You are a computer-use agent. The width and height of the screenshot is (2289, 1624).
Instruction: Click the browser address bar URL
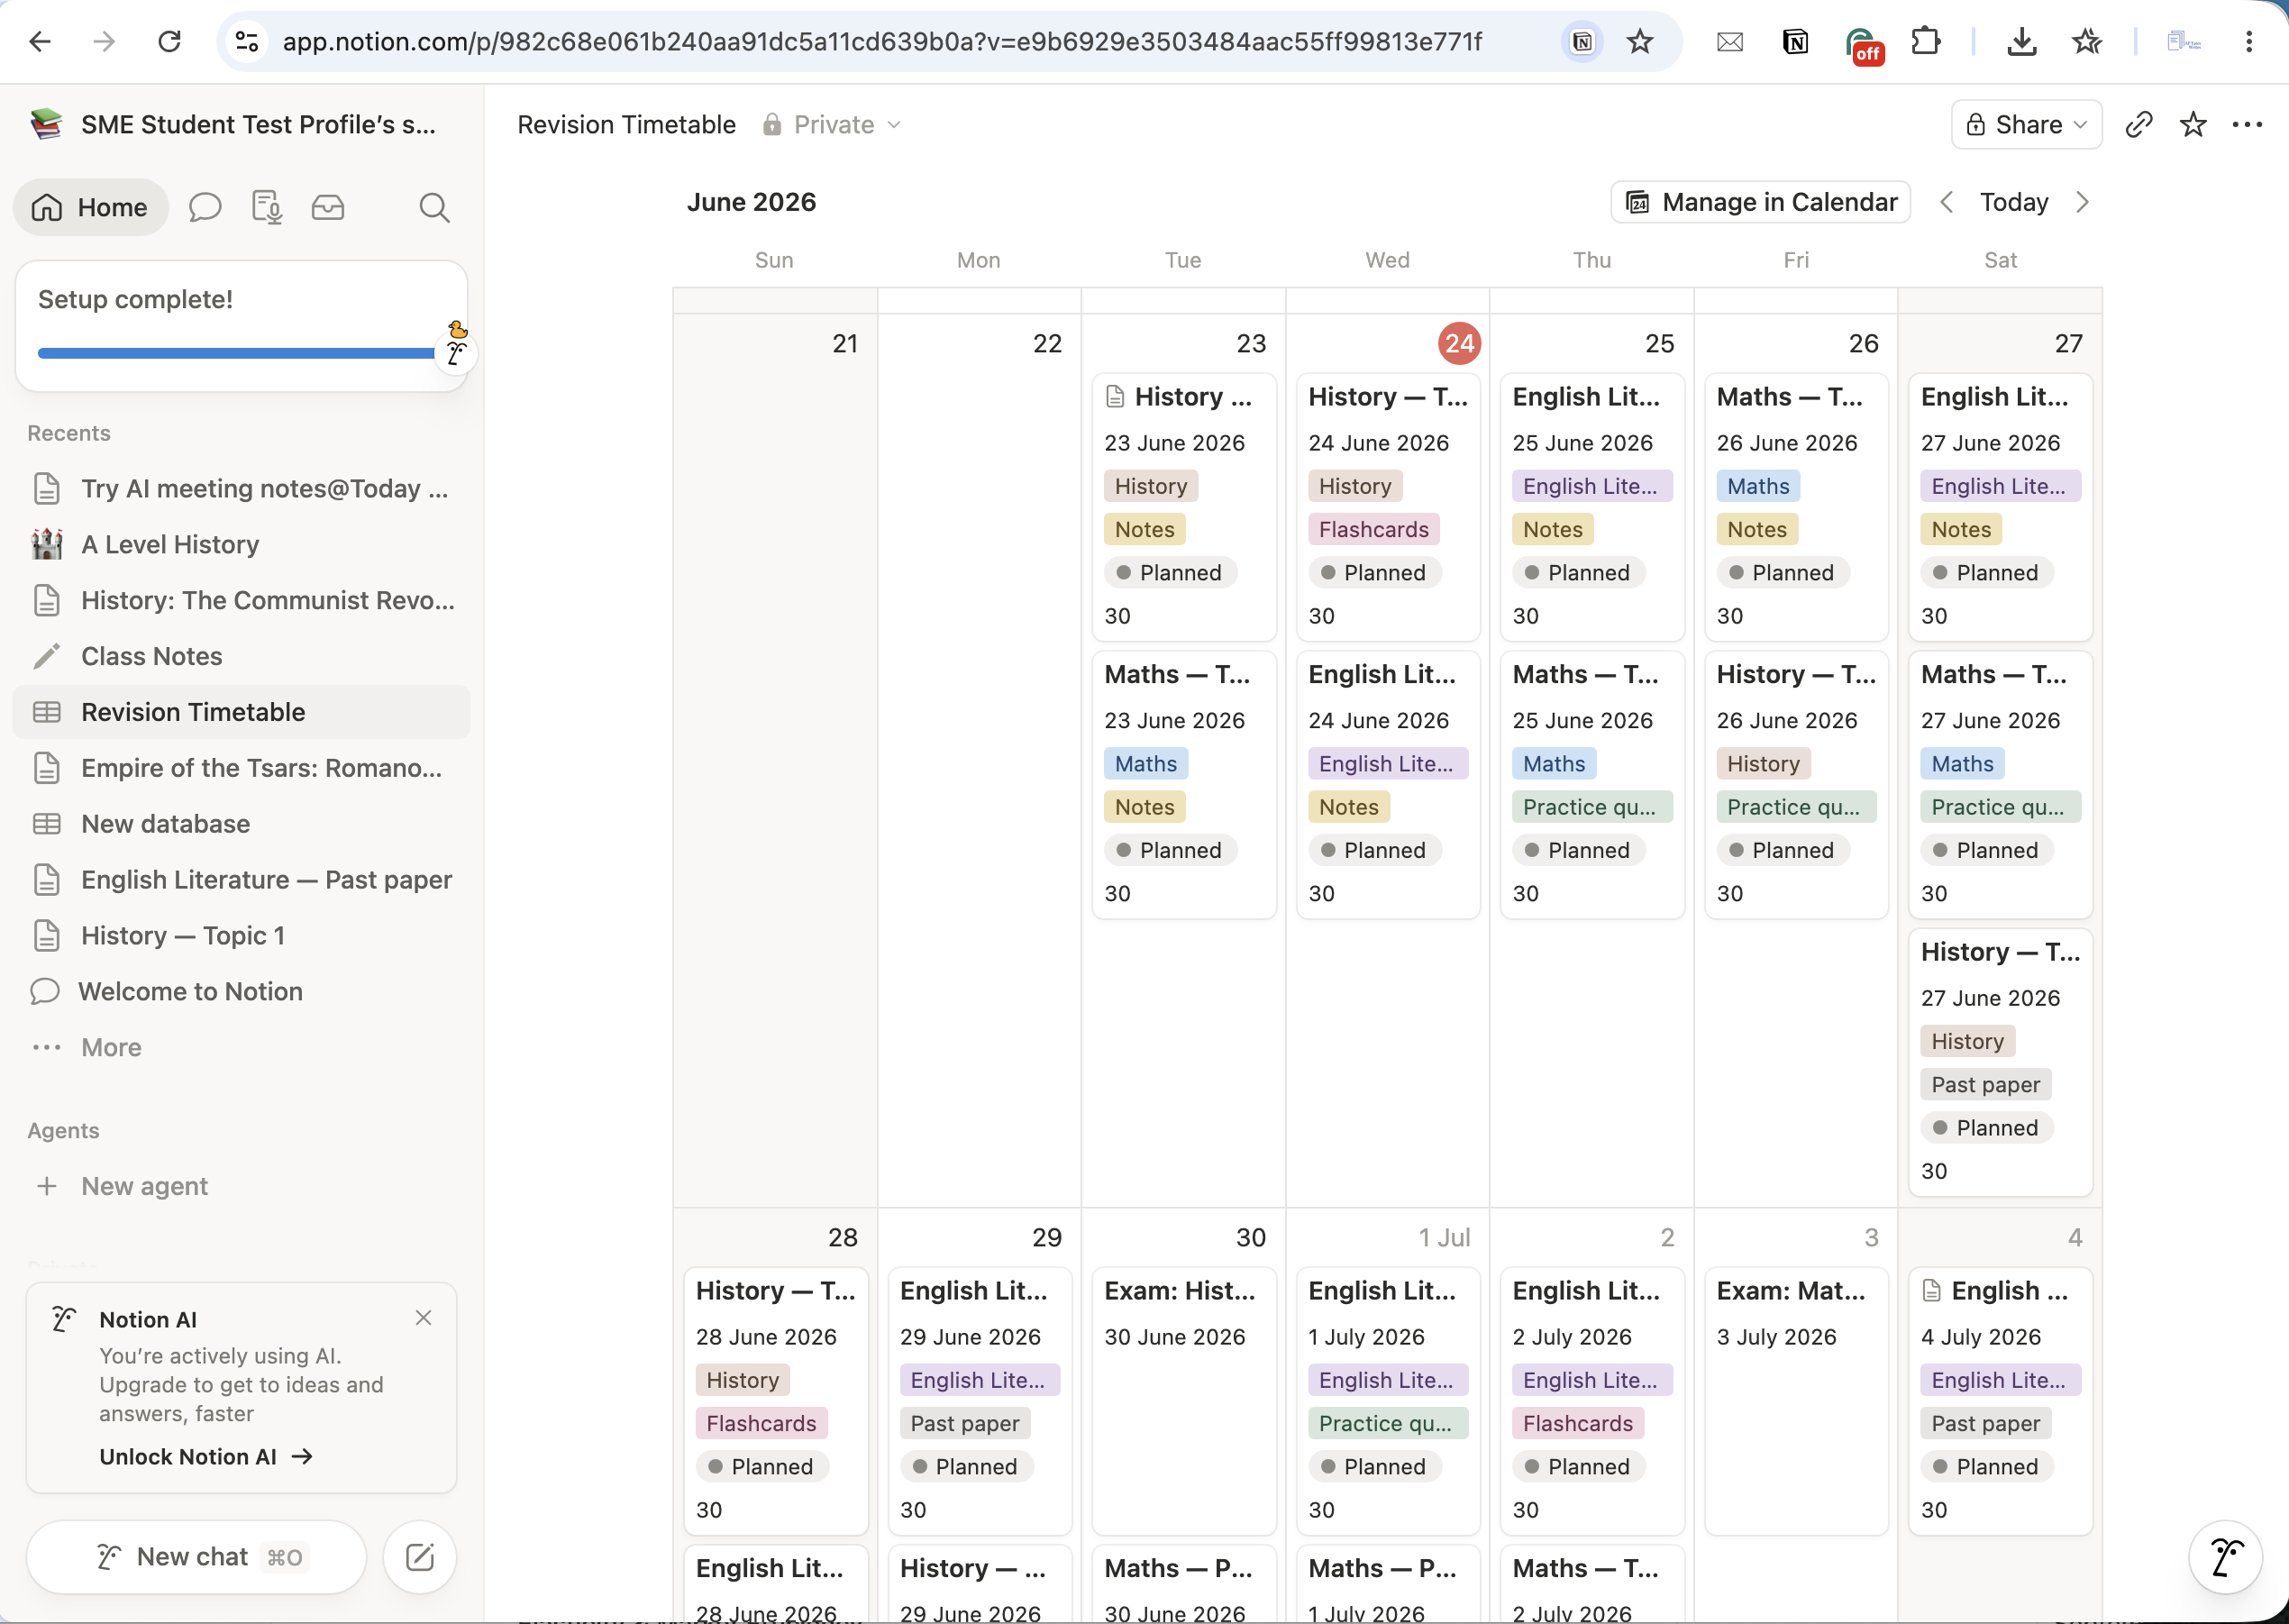coord(881,41)
